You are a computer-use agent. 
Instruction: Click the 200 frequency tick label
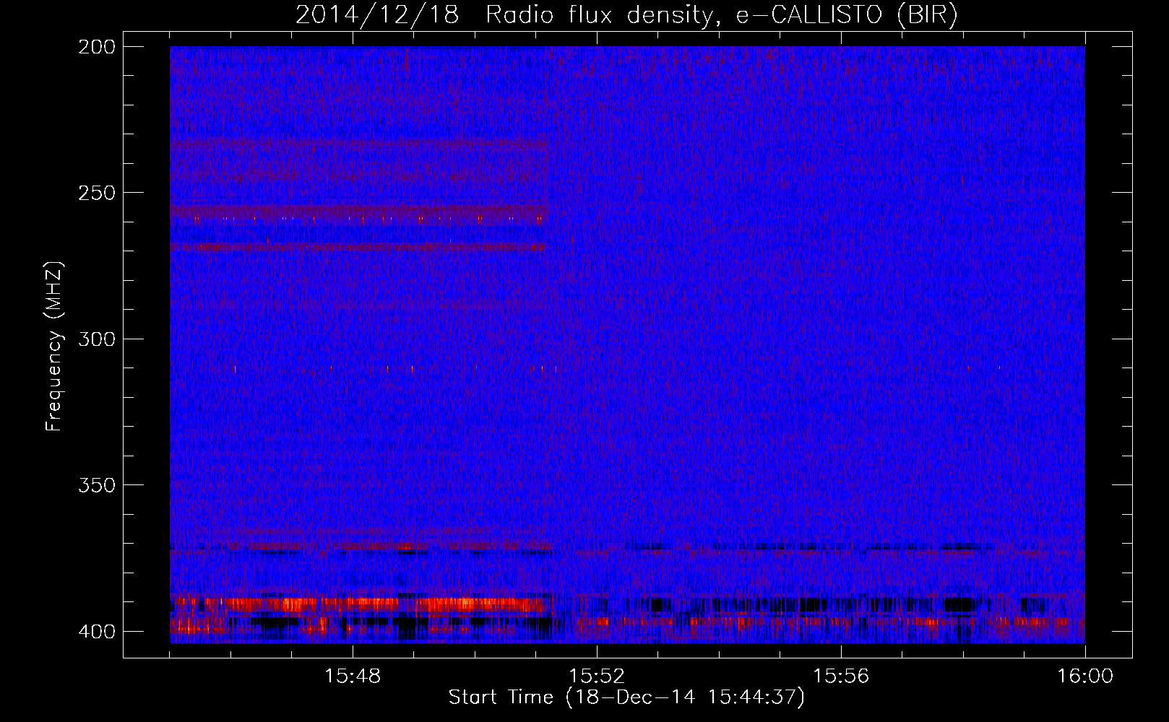pos(97,47)
